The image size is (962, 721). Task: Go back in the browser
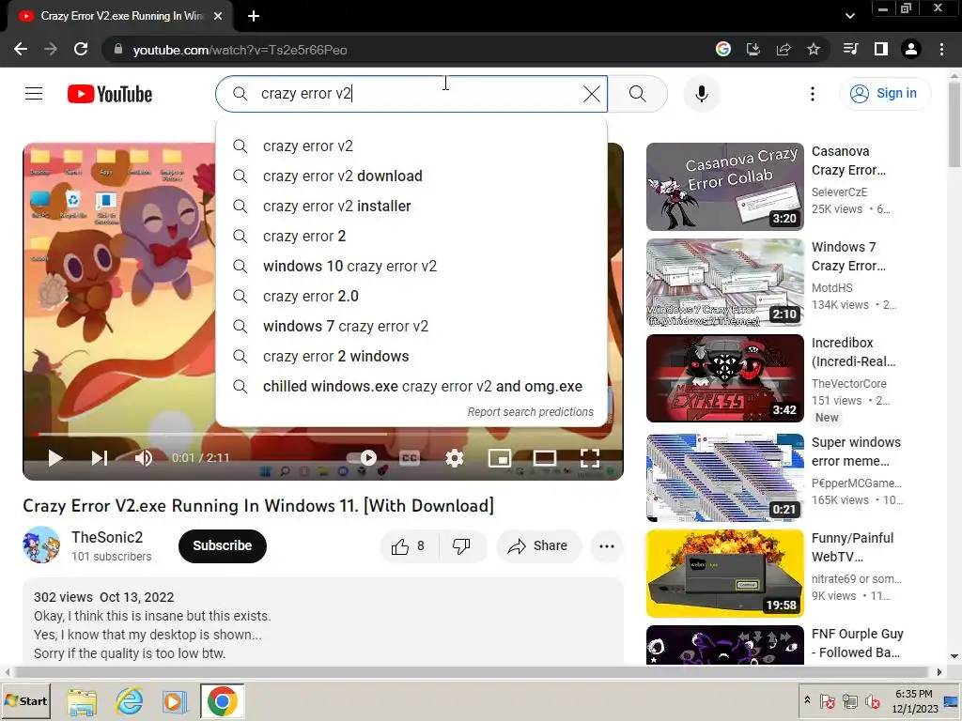[21, 50]
